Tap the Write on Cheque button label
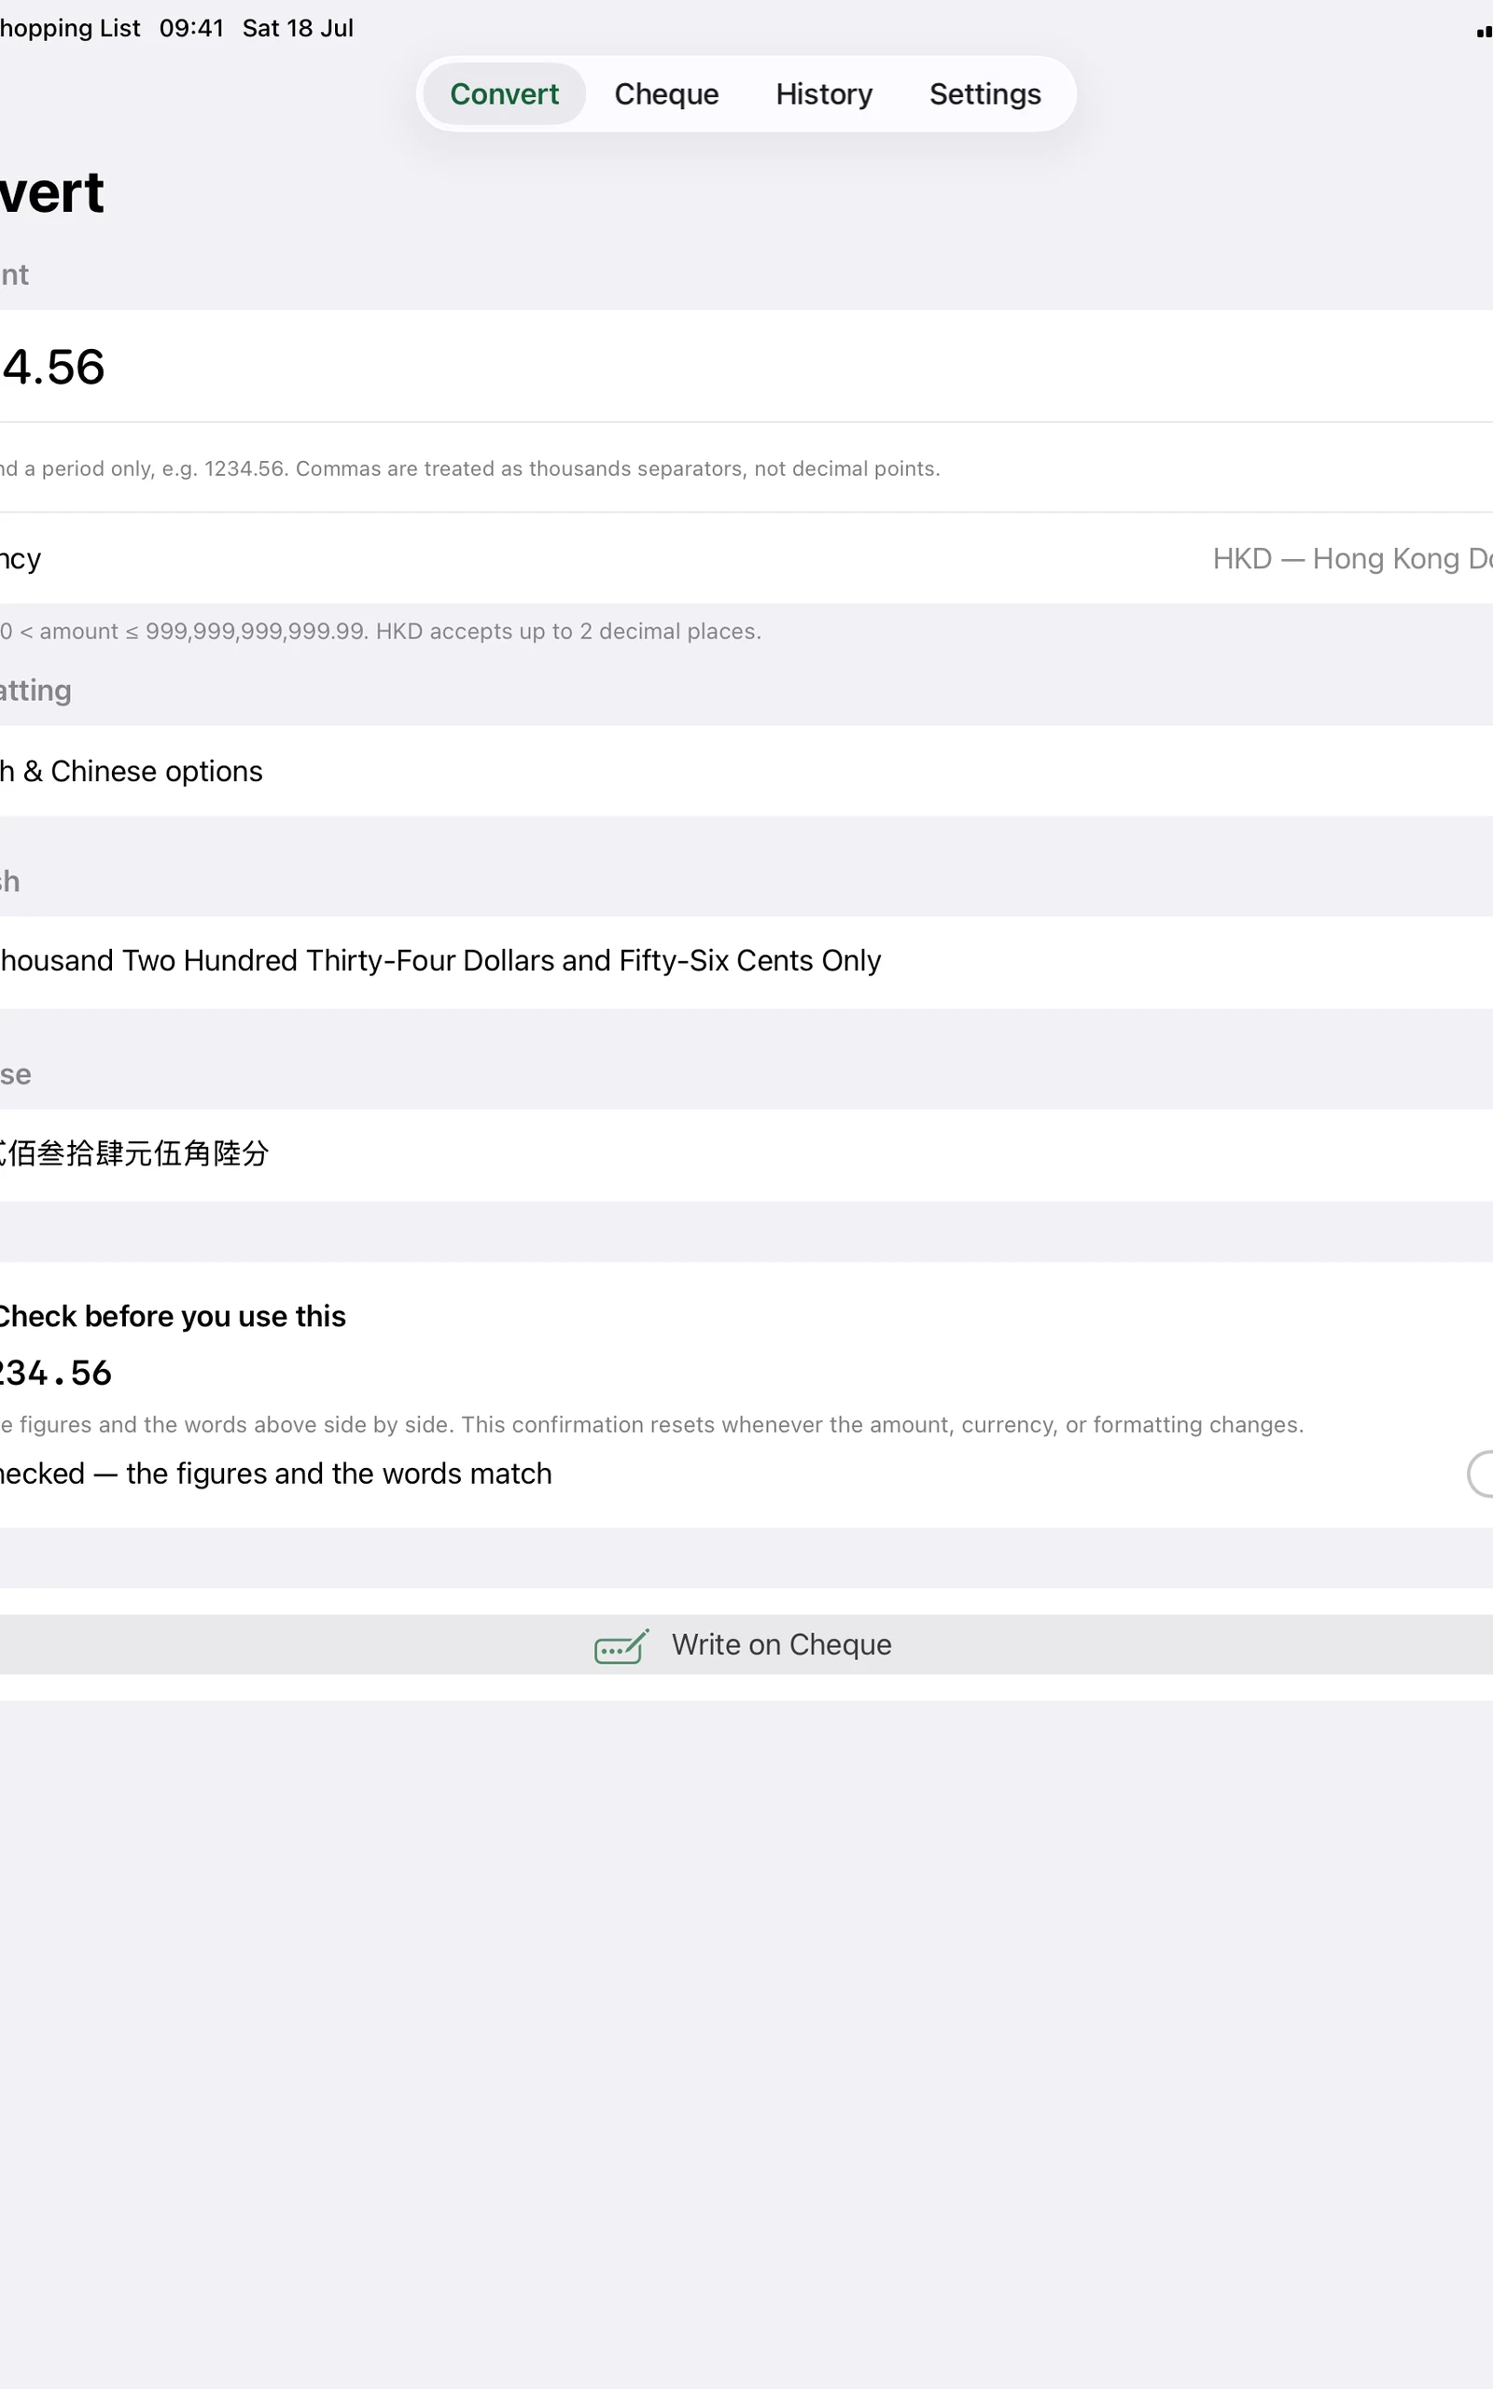The image size is (1493, 2389). 781,1644
